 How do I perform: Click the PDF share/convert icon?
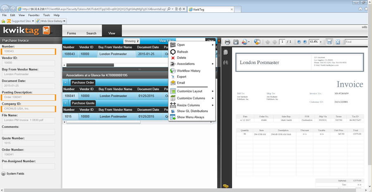(x=244, y=42)
